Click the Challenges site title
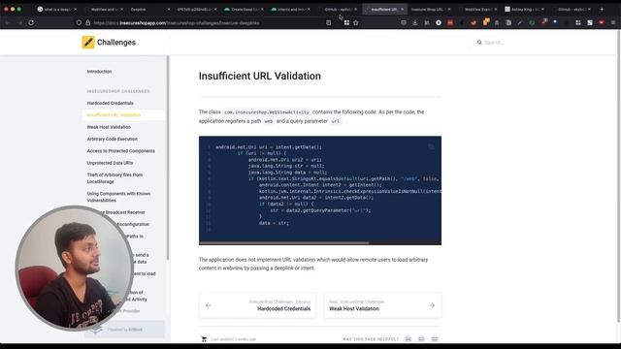 116,43
